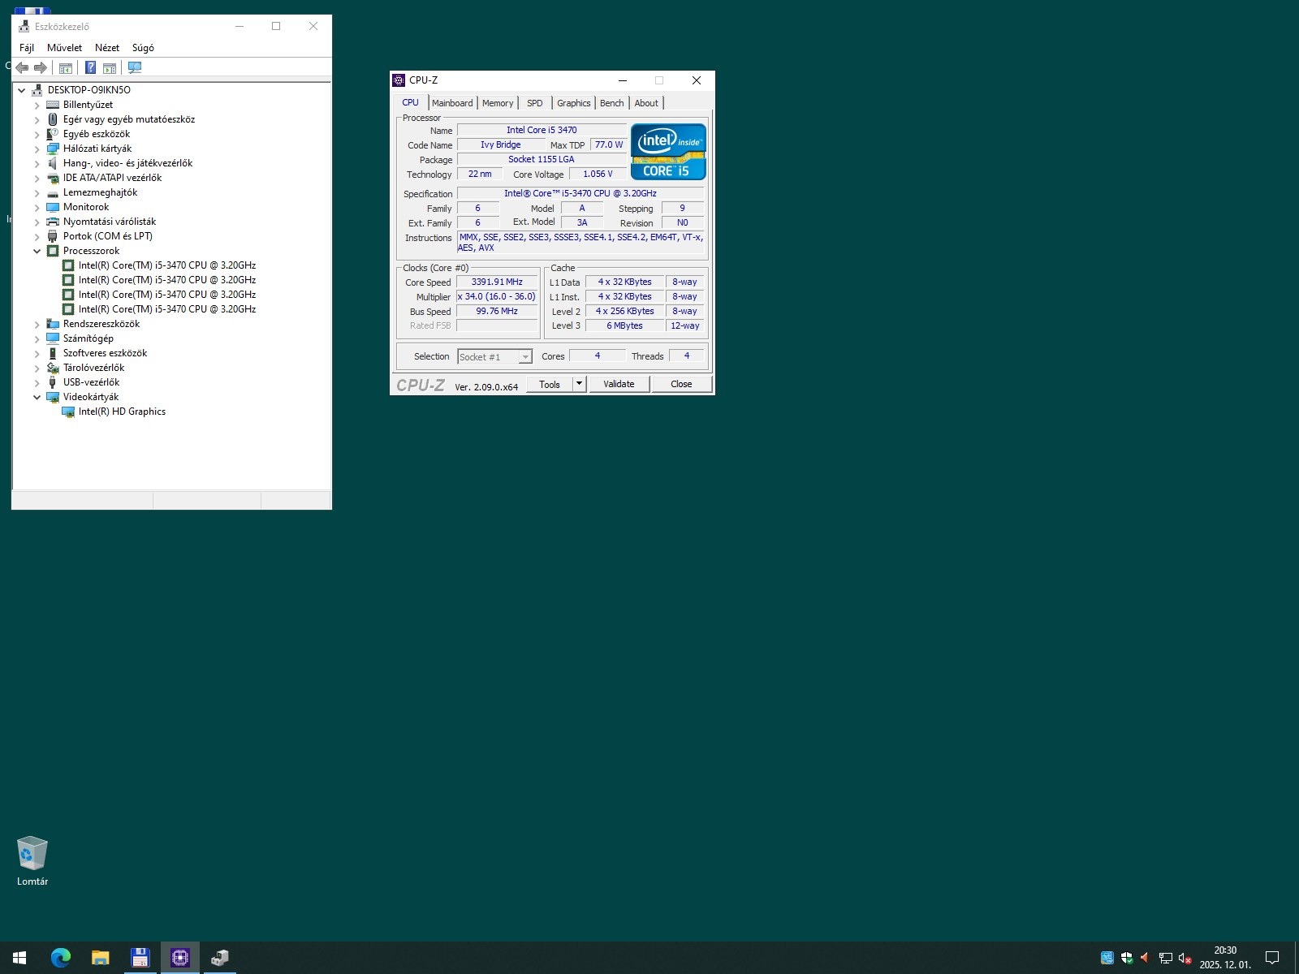Click the Forward arrow in Device Manager toolbar

pyautogui.click(x=40, y=68)
